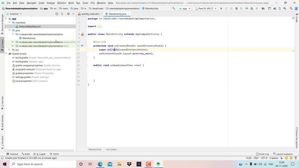
Task: Open Project panel settings gear
Action: [x=68, y=14]
